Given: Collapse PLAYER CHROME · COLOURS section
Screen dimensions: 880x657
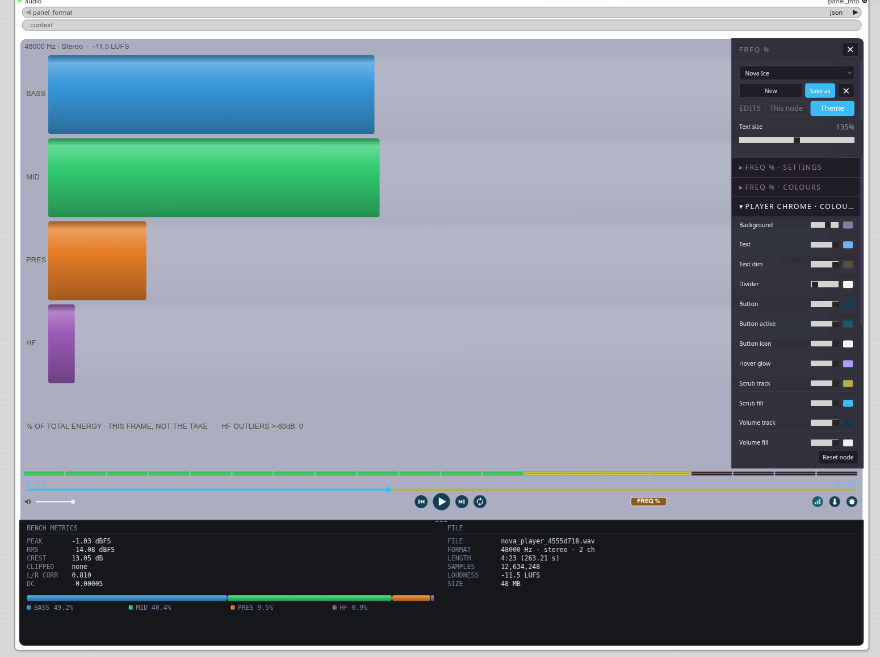Looking at the screenshot, I should (x=796, y=207).
